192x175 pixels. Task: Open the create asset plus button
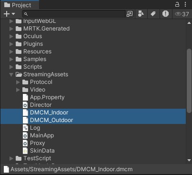click(x=7, y=14)
